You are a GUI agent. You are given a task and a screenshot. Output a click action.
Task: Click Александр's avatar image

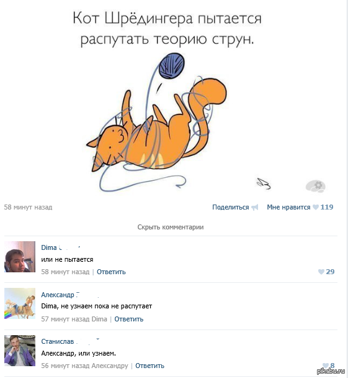[x=20, y=303]
